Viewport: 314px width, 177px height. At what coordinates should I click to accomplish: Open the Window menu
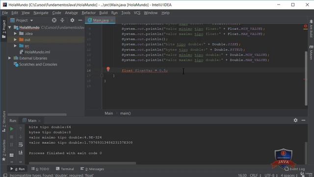(x=151, y=13)
